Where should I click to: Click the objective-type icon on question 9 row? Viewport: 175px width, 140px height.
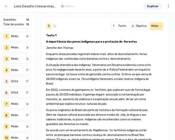27,127
